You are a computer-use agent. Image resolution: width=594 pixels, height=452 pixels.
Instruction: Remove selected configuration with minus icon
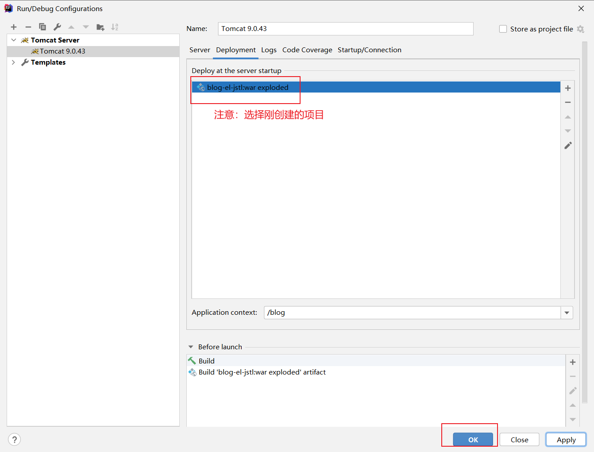(x=28, y=27)
